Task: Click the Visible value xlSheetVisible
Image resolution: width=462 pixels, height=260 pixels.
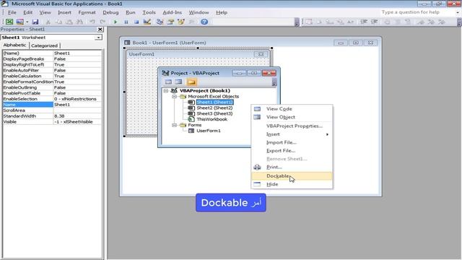Action: tap(77, 122)
